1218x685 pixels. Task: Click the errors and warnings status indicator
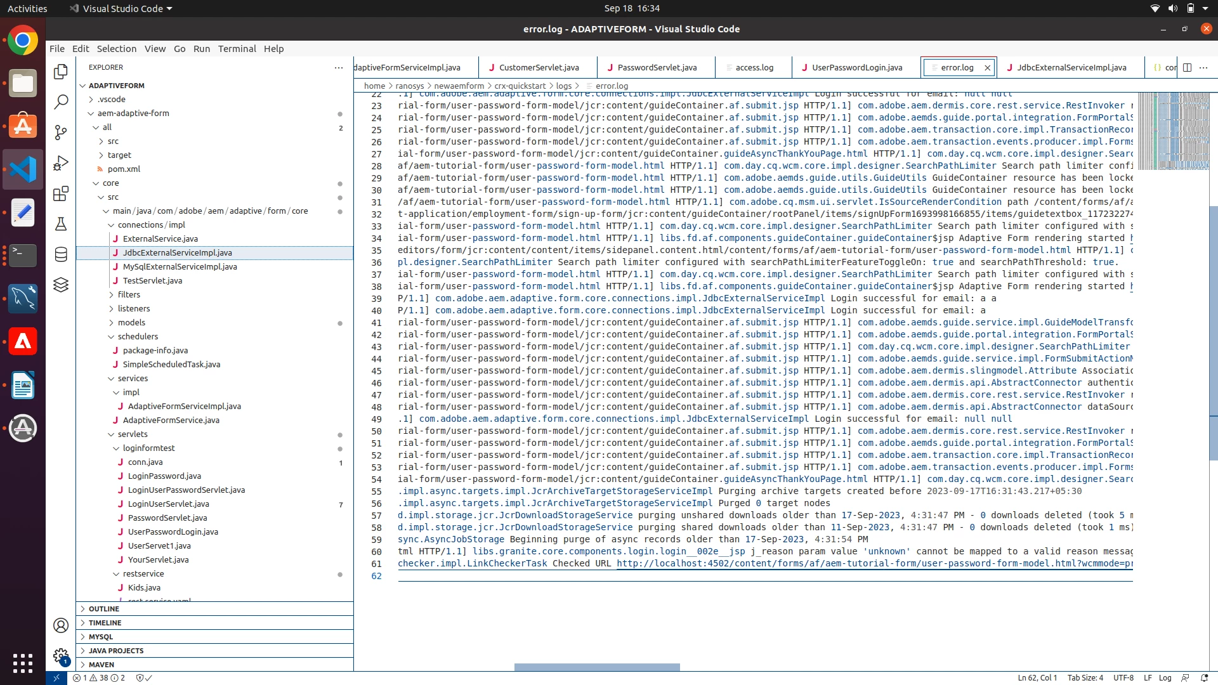pyautogui.click(x=98, y=677)
